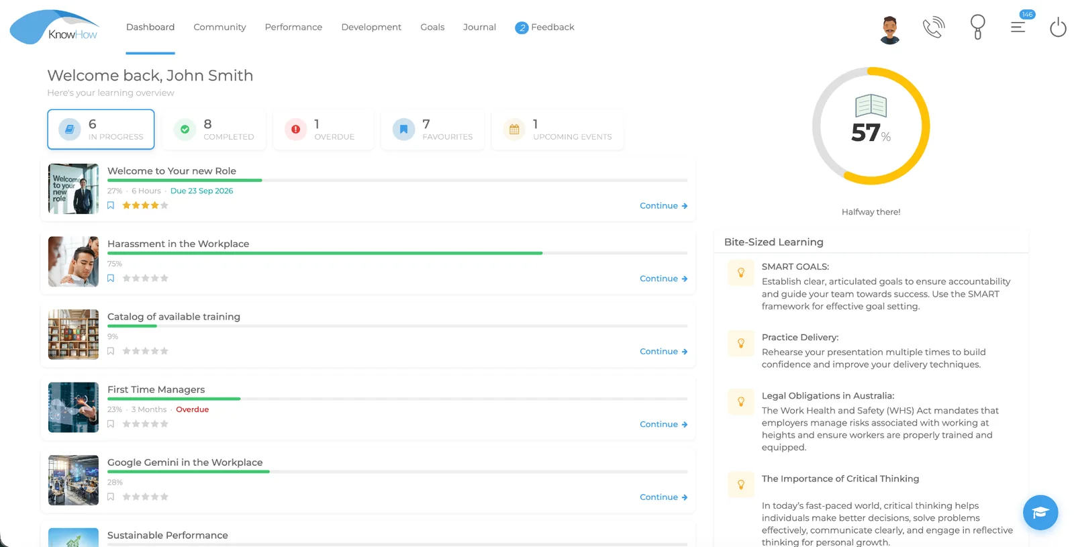This screenshot has height=547, width=1074.
Task: Open the user avatar profile
Action: [x=890, y=30]
